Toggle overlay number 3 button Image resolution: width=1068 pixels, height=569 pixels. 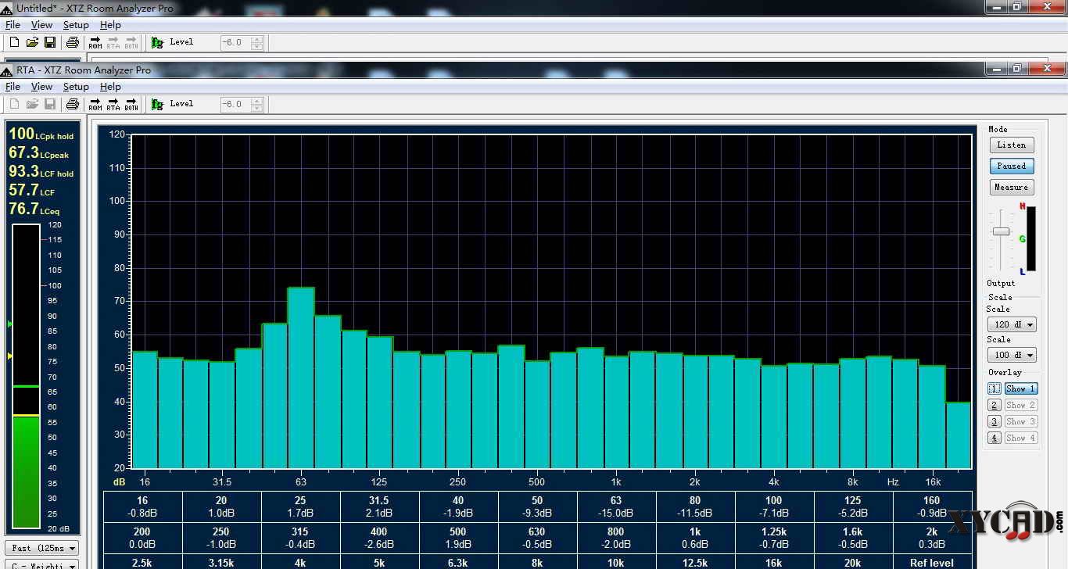pos(995,421)
